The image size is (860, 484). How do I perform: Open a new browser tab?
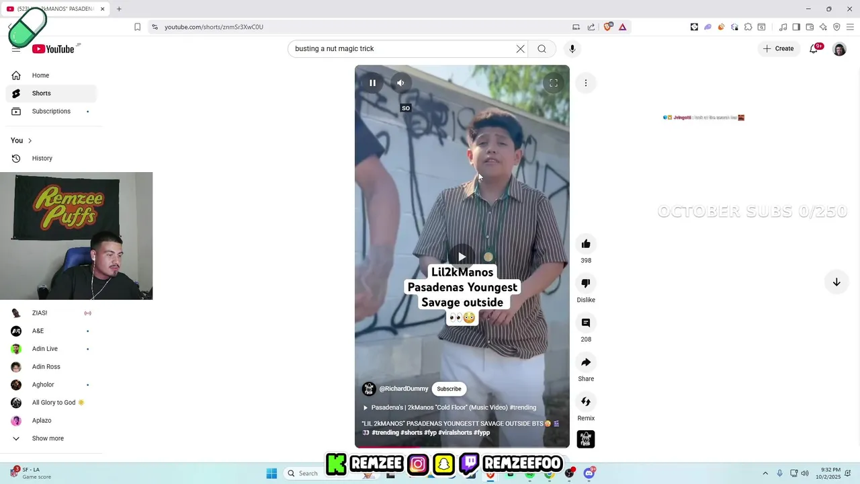(119, 9)
